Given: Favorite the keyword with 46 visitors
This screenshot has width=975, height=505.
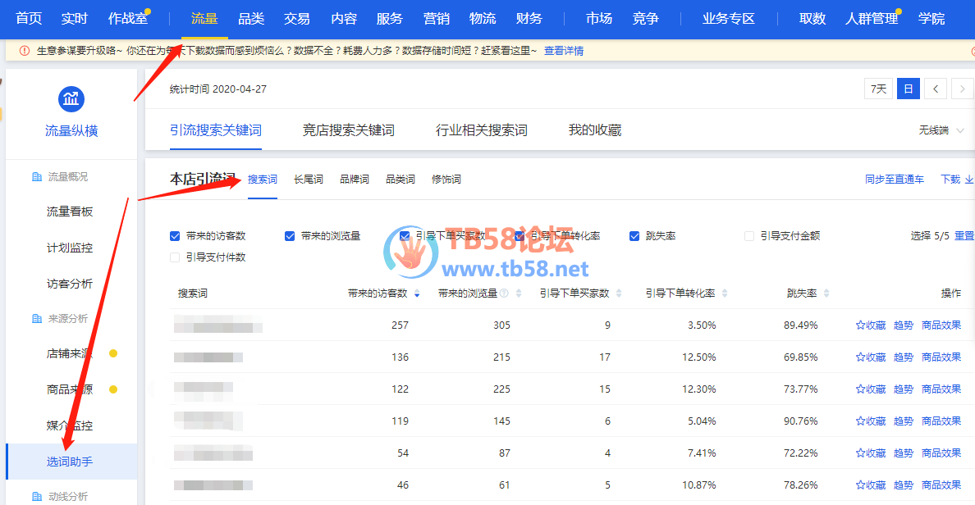Looking at the screenshot, I should (x=871, y=485).
